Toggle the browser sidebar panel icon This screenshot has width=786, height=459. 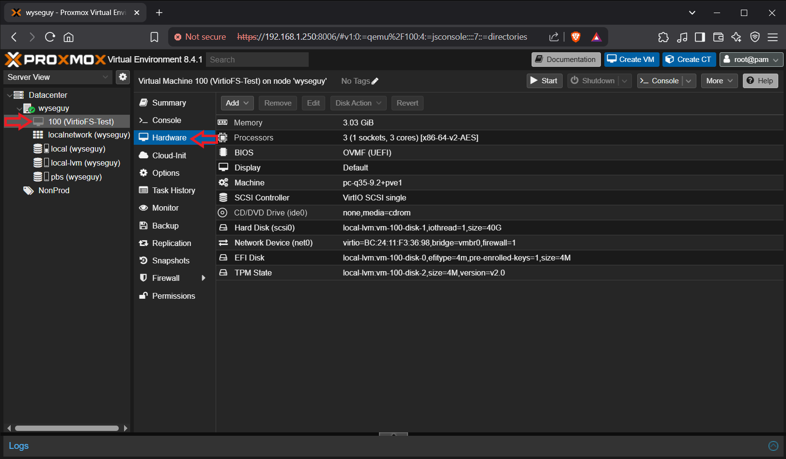(x=700, y=37)
